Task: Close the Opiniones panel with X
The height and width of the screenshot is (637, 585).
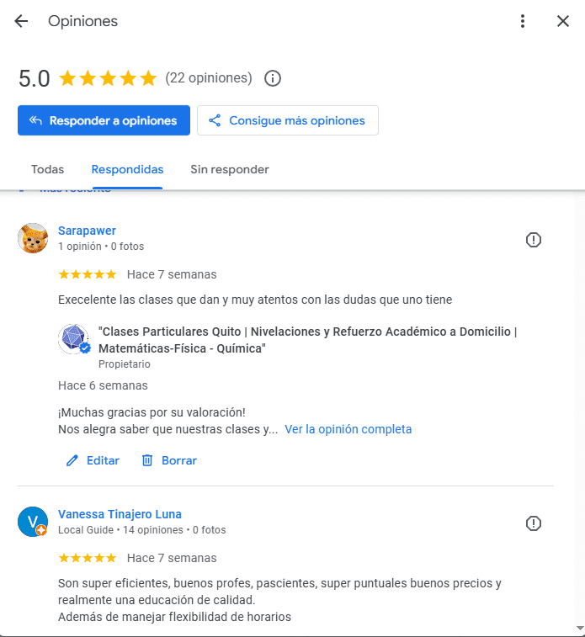Action: [x=563, y=22]
